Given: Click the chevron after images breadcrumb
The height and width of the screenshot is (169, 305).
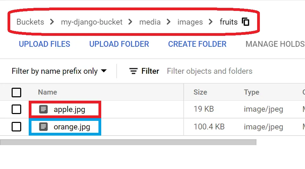Looking at the screenshot, I should click(211, 22).
